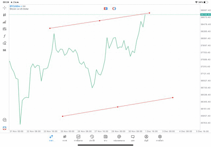Switch to the กราฟ chart tab
This screenshot has height=147, width=211.
coord(65,138)
